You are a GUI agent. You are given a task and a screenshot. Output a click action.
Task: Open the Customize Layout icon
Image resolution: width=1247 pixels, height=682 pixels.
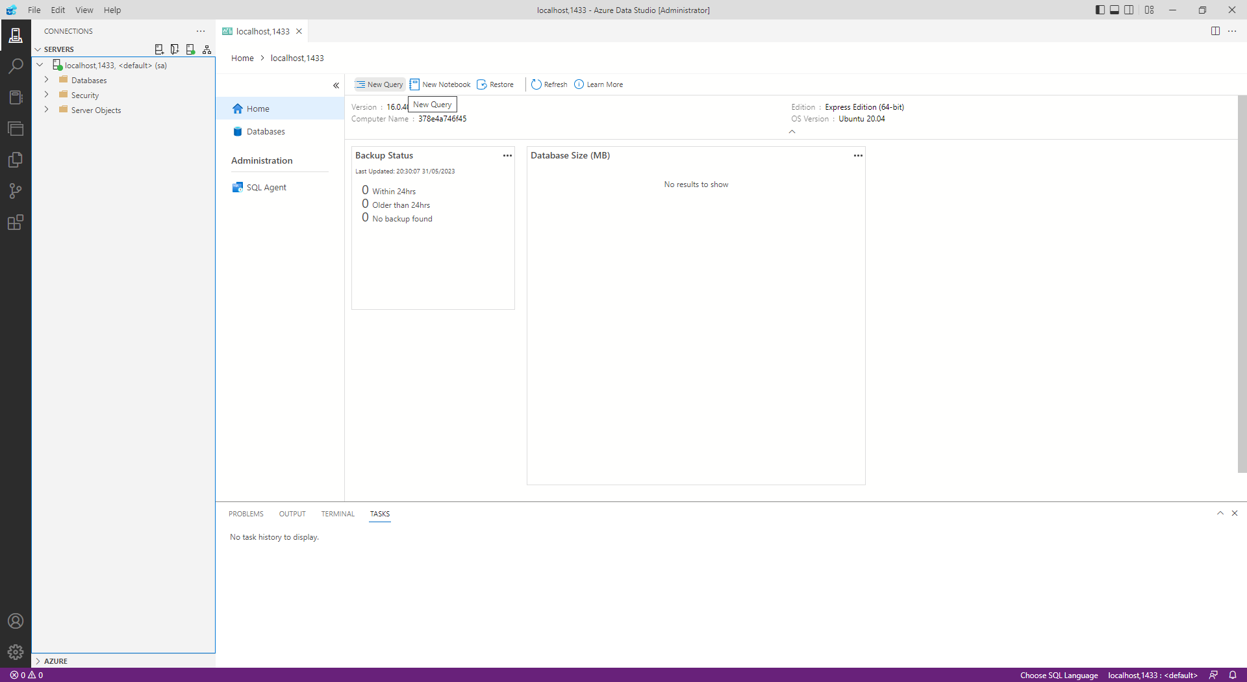click(x=1150, y=10)
